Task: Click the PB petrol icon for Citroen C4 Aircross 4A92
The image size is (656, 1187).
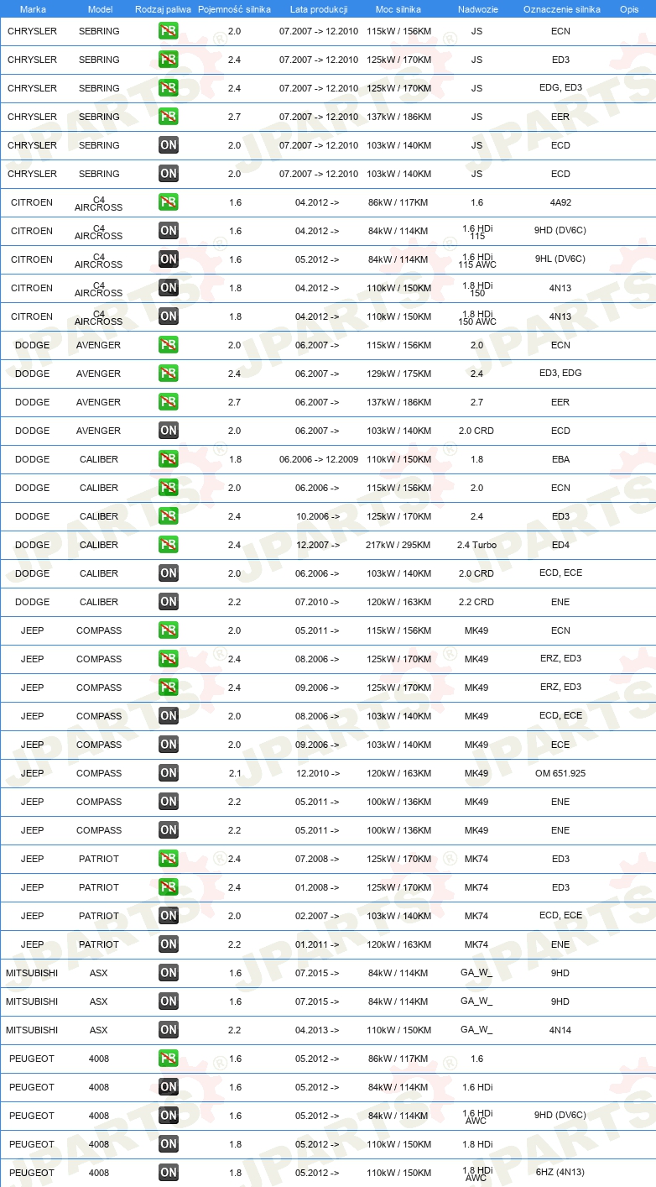Action: click(x=169, y=202)
